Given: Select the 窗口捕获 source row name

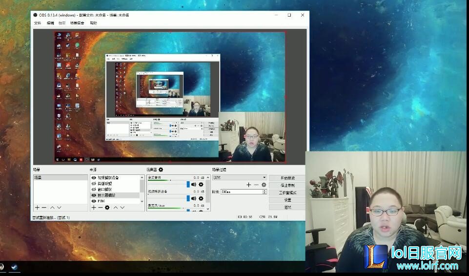Looking at the screenshot, I should click(105, 189).
